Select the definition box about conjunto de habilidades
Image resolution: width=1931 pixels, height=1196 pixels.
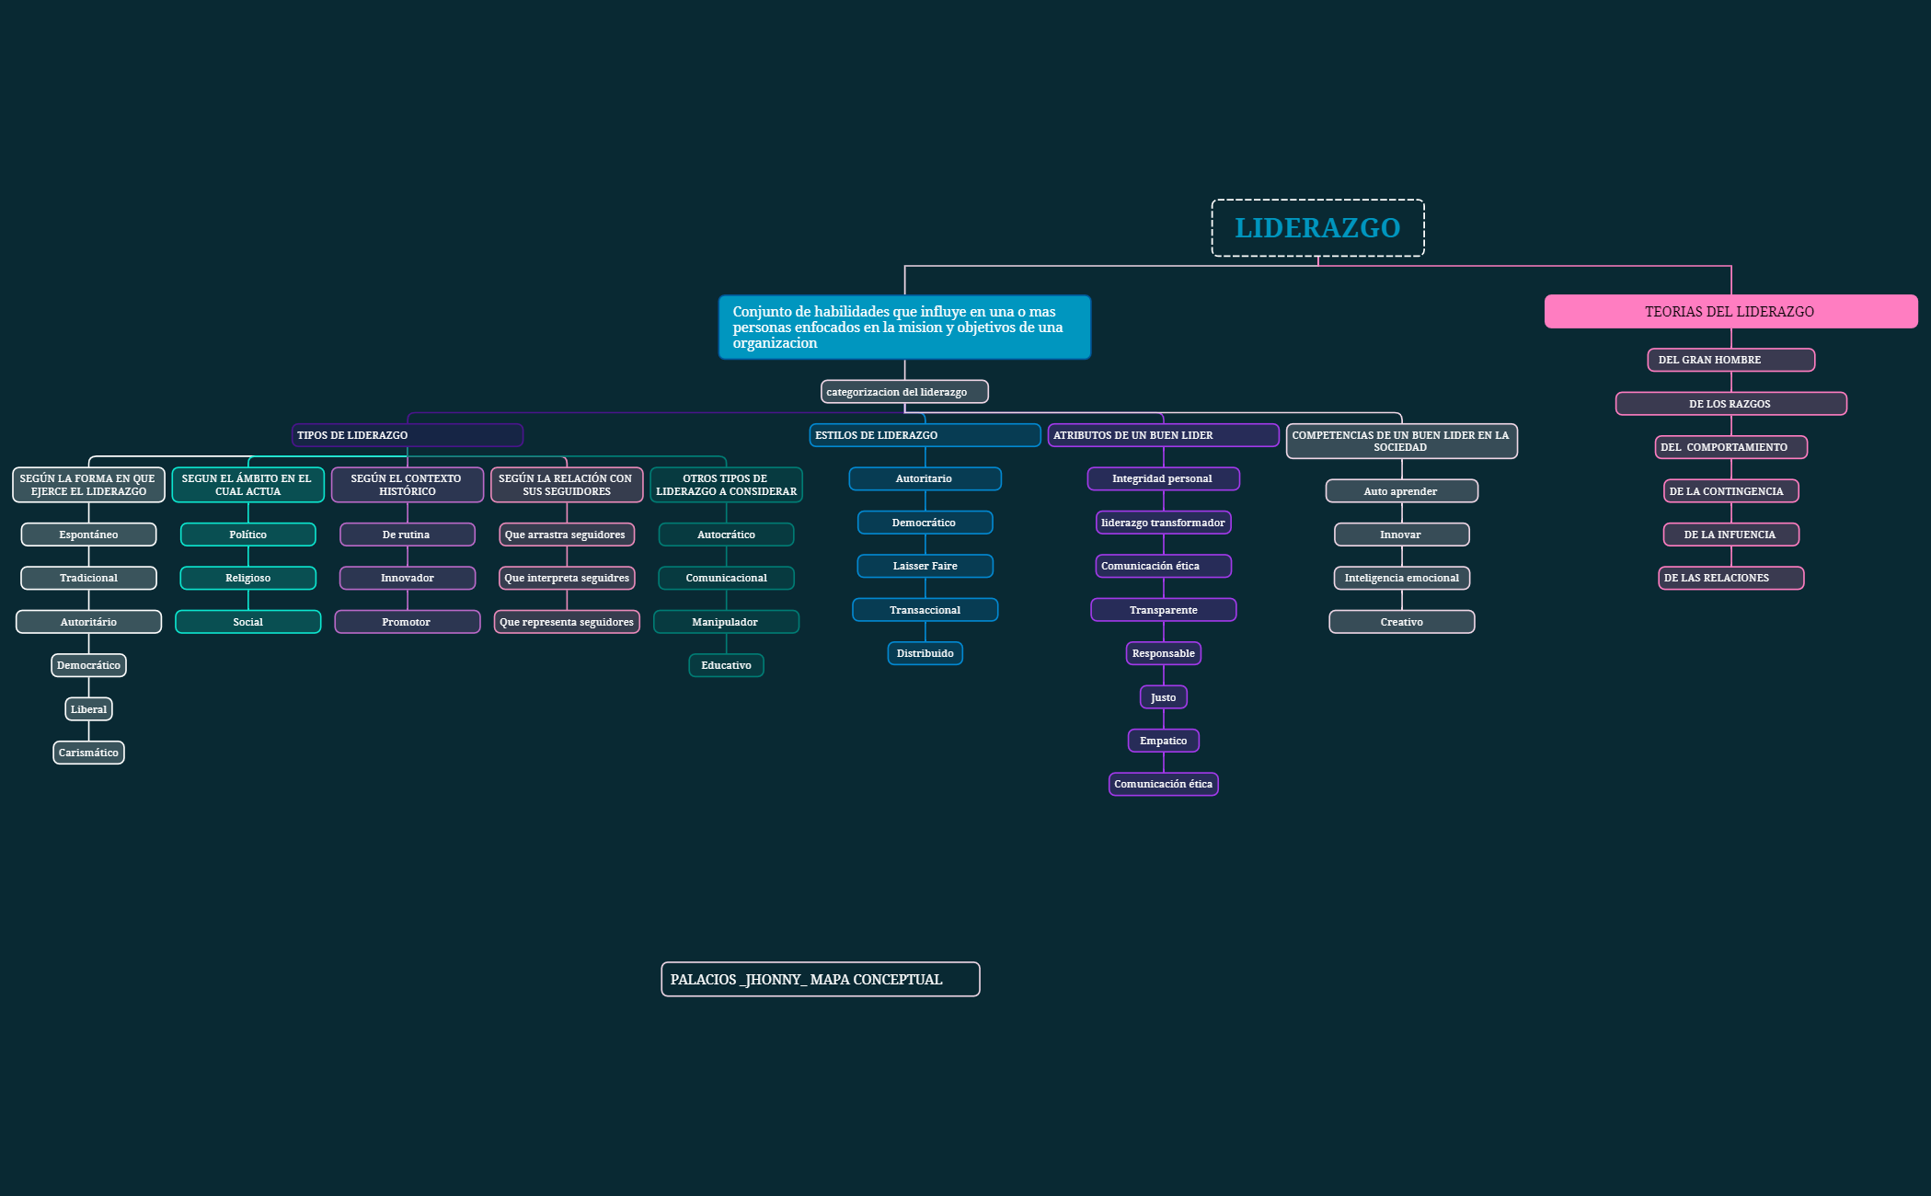point(904,327)
